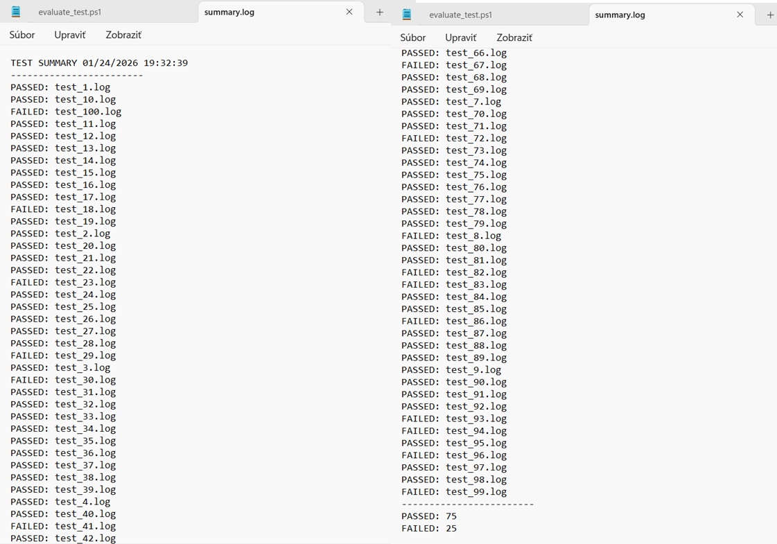Viewport: 777px width, 544px height.
Task: Add a new tab in the right window
Action: coord(769,15)
